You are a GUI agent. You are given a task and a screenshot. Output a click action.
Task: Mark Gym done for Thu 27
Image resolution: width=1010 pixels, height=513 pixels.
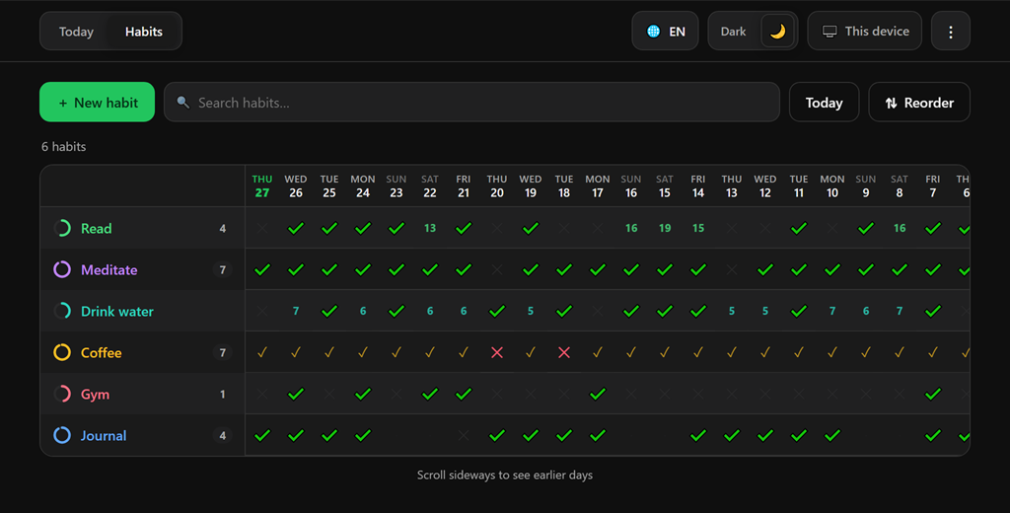pyautogui.click(x=262, y=394)
